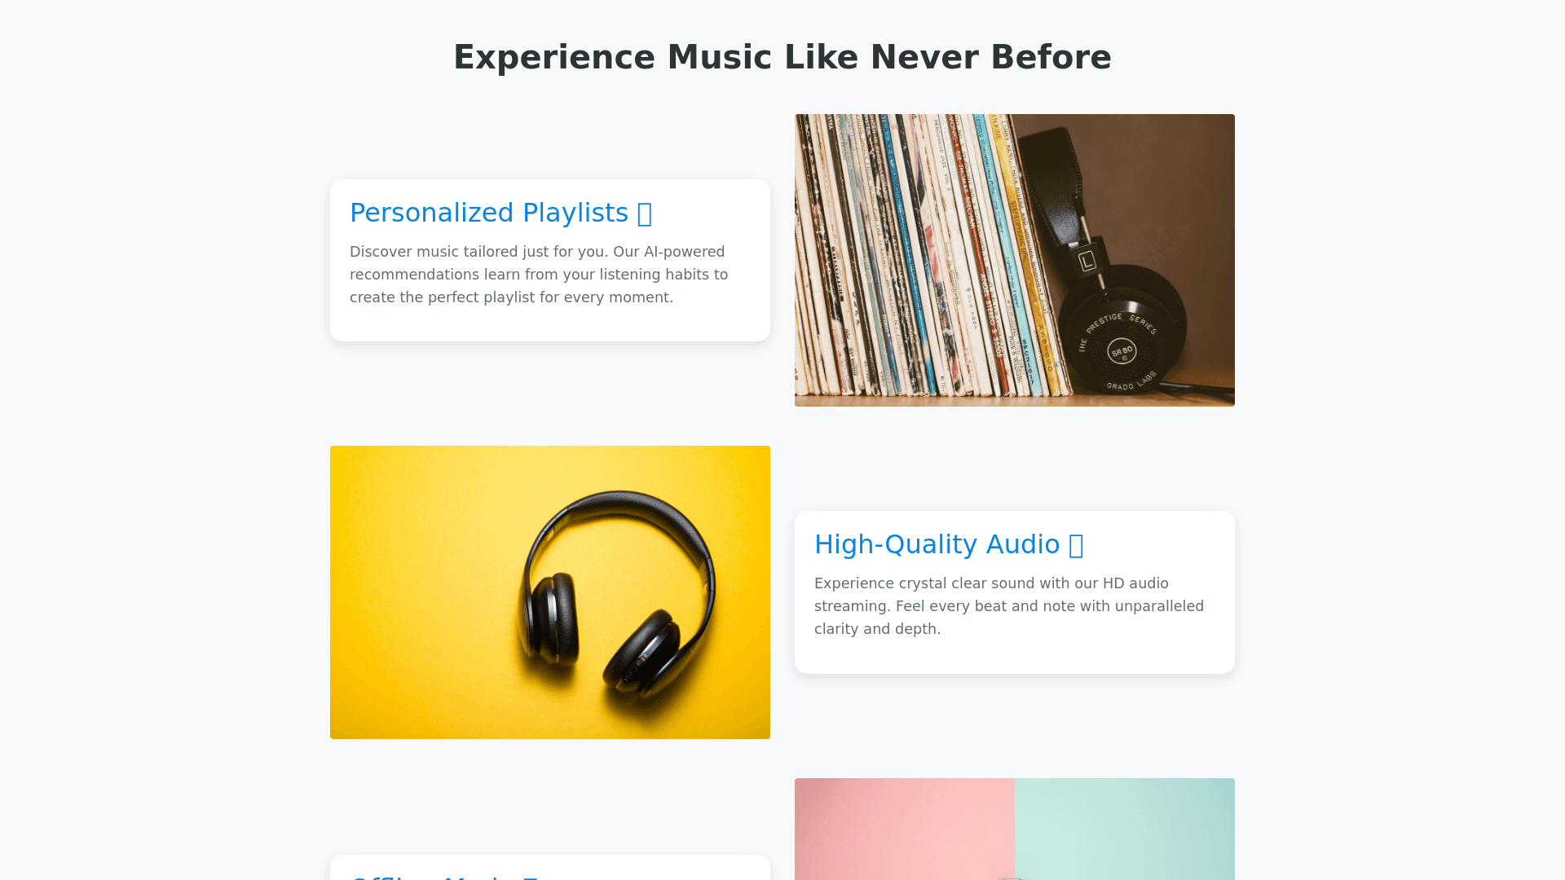Click the icon after High-Quality Audio title
Screen dimensions: 1565x880
pos(1076,545)
